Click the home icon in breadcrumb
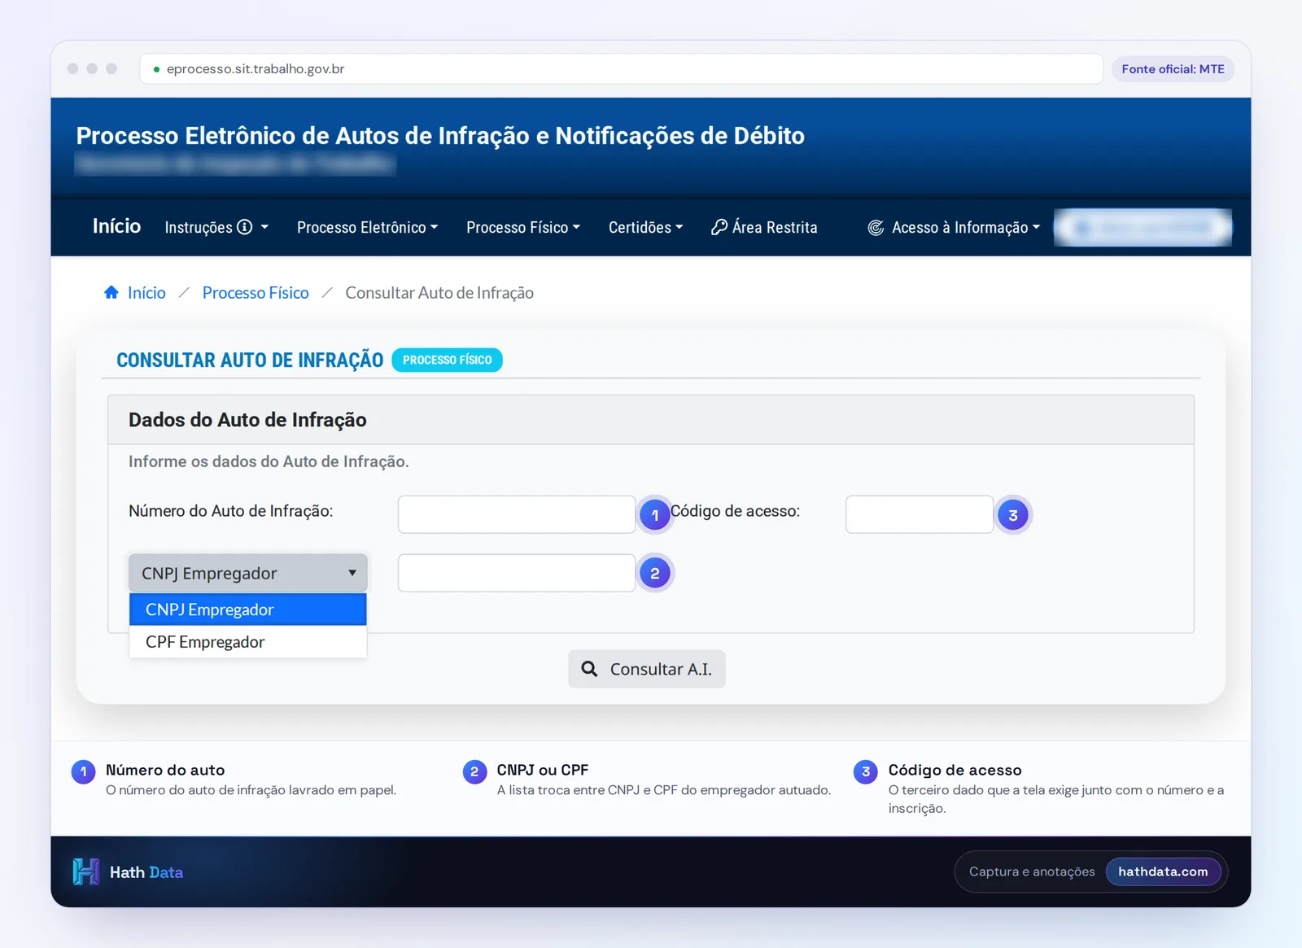Image resolution: width=1302 pixels, height=948 pixels. (x=111, y=292)
